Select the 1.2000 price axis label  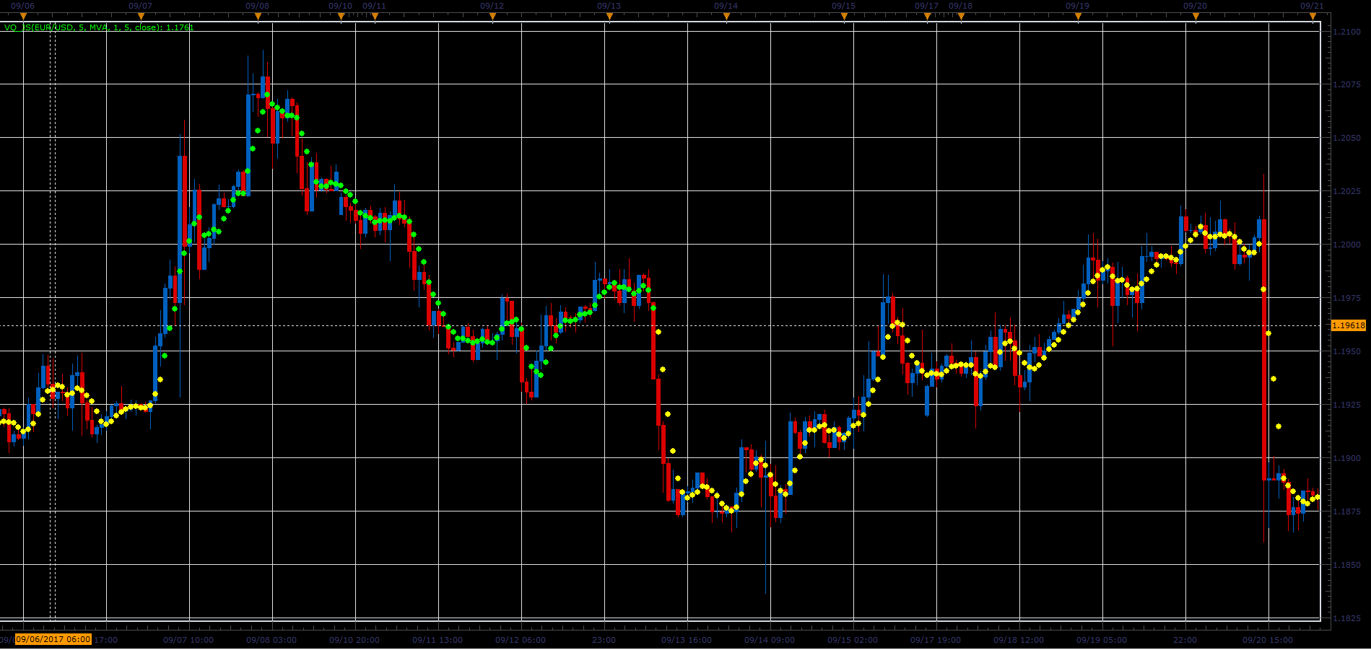coord(1347,245)
